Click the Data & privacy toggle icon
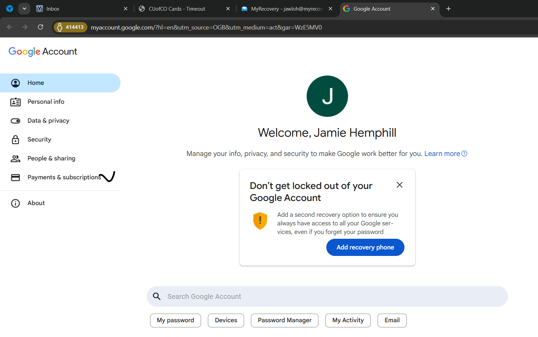Viewport: 538px width, 337px height. click(15, 121)
